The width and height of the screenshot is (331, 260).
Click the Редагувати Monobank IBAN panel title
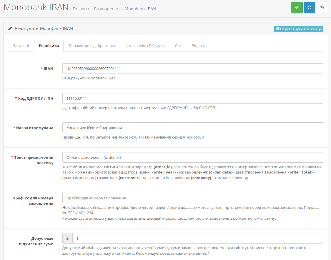coord(44,29)
